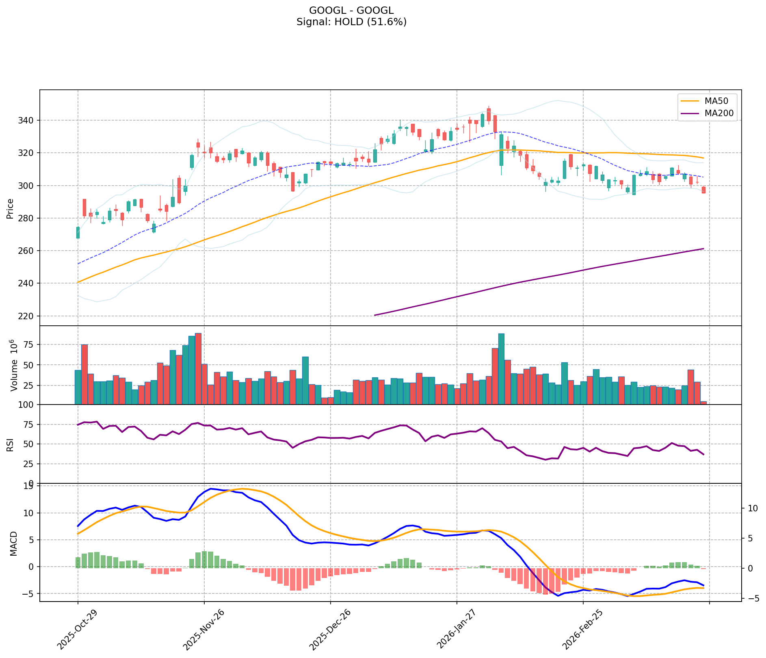Screen dimensions: 766x658
Task: Click the Price axis label
Action: click(x=10, y=208)
